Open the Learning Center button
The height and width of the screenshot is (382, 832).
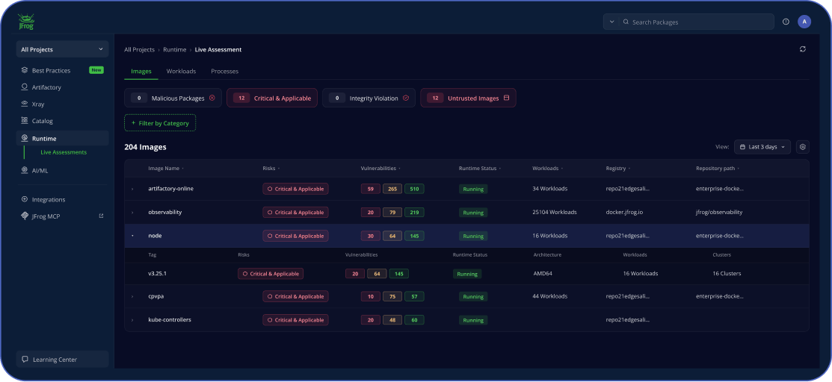62,359
